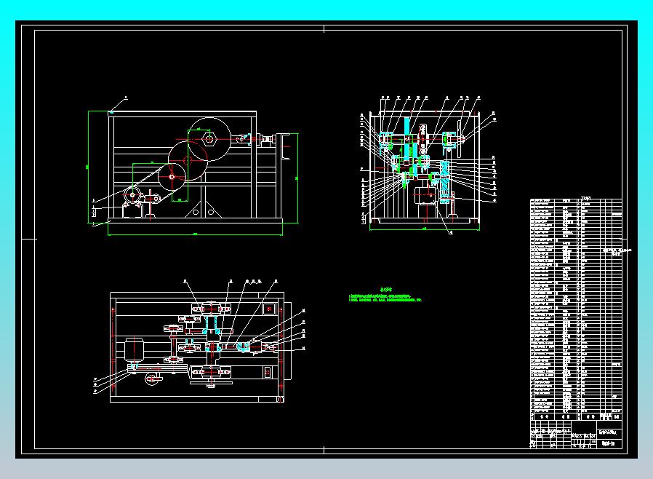The width and height of the screenshot is (653, 479).
Task: Select the side section view with cyan parts
Action: 428,165
